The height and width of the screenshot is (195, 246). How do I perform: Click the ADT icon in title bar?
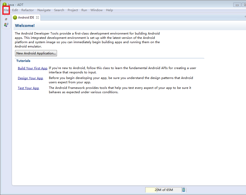5,5
